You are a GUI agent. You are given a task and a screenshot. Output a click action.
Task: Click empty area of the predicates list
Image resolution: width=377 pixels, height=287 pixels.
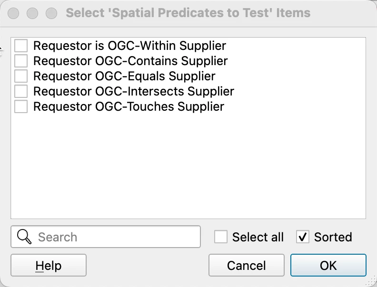tap(188, 165)
